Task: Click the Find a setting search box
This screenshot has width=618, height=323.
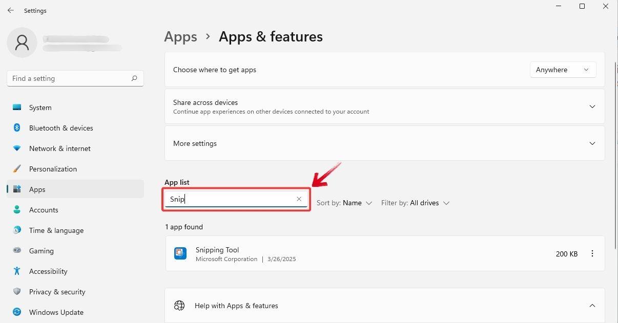Action: coord(75,78)
